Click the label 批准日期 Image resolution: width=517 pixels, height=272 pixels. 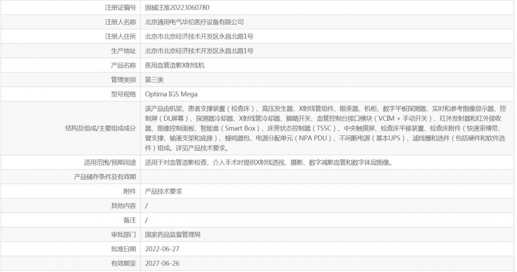[x=123, y=249]
